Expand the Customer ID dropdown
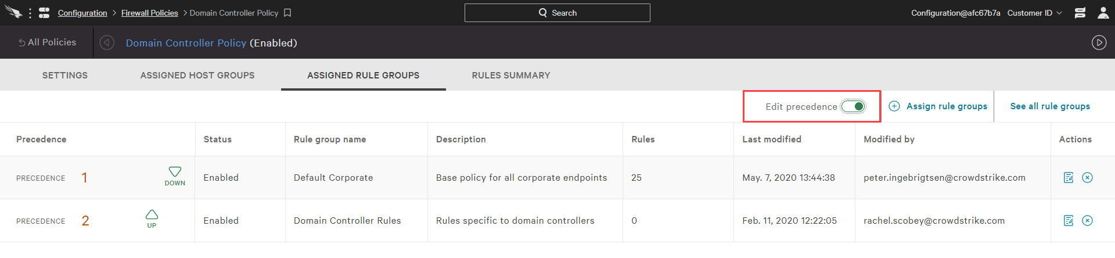Screen dimensions: 1115x258 [x=1034, y=13]
